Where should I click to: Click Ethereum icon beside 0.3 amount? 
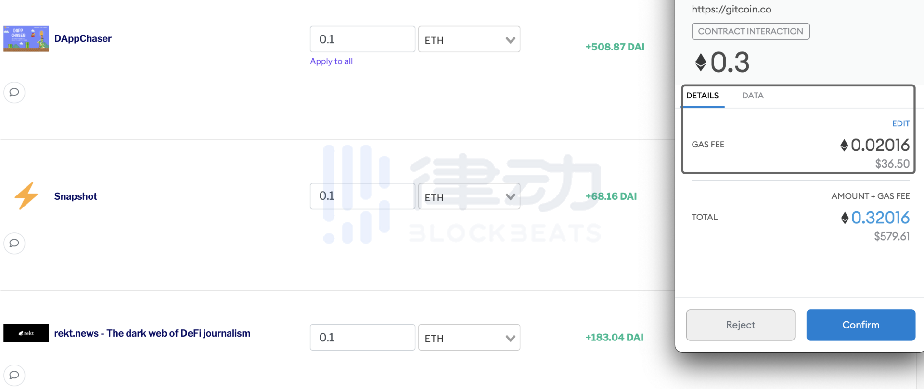point(701,62)
